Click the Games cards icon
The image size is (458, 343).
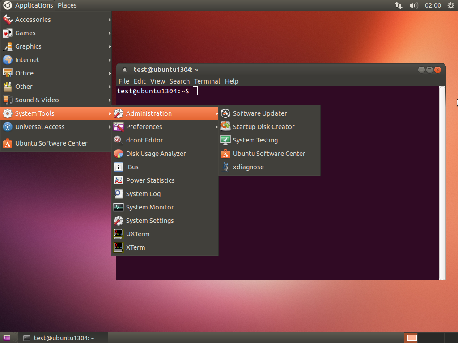pos(8,33)
